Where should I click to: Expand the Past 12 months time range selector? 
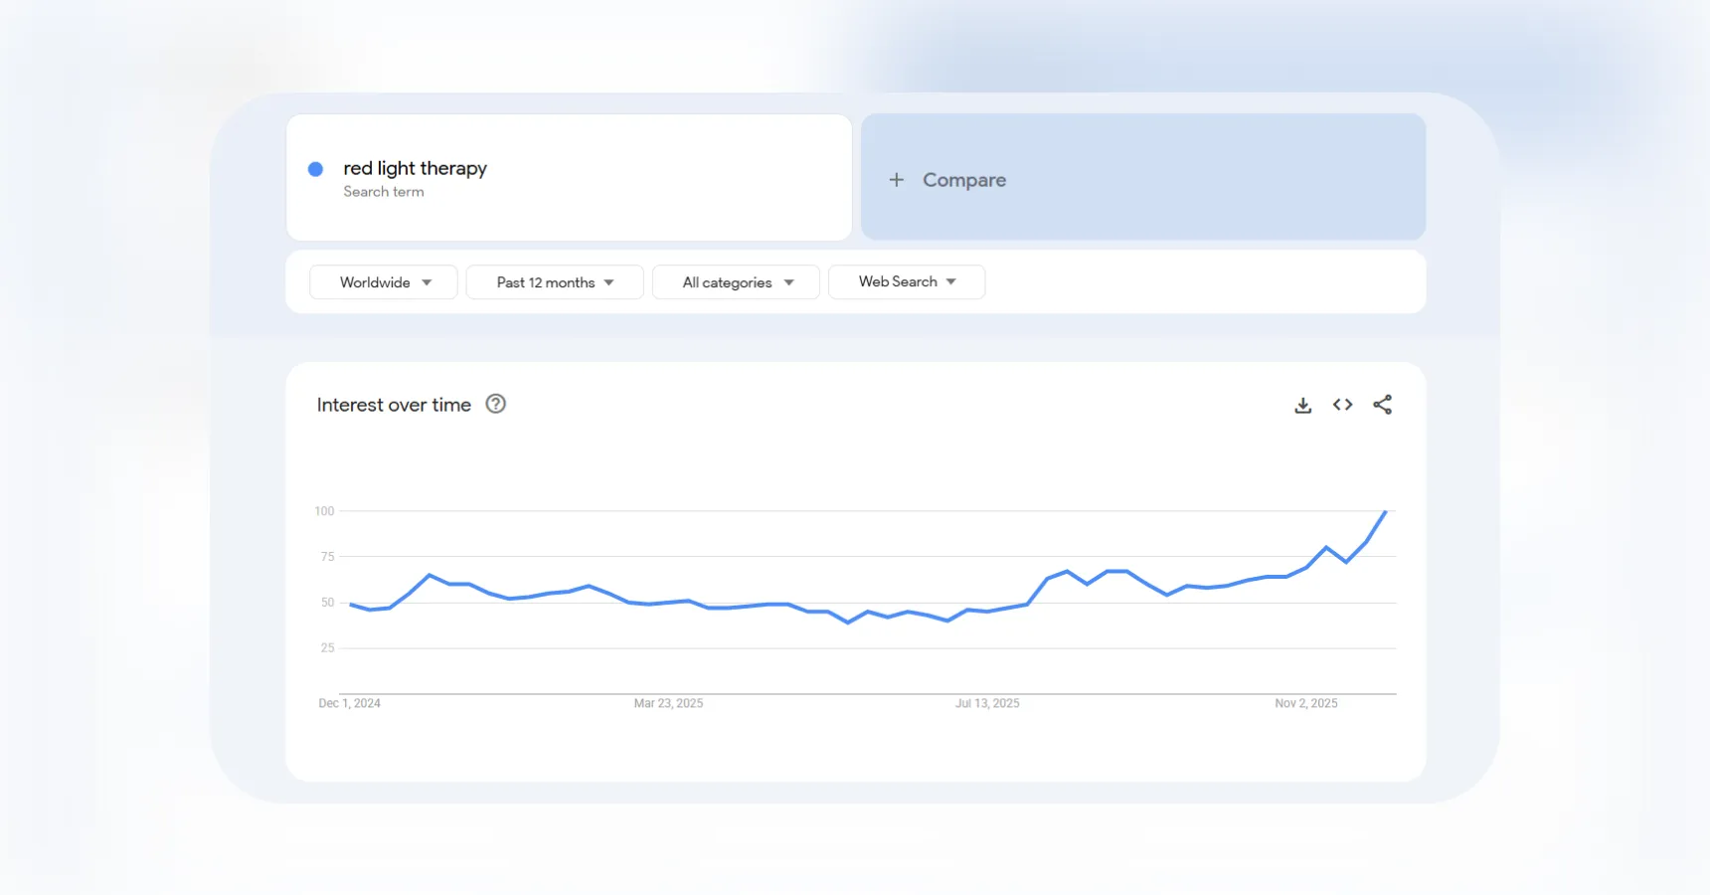tap(554, 282)
